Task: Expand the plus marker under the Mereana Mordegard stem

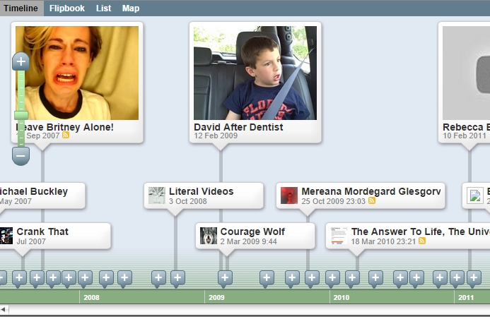Action: coord(312,278)
